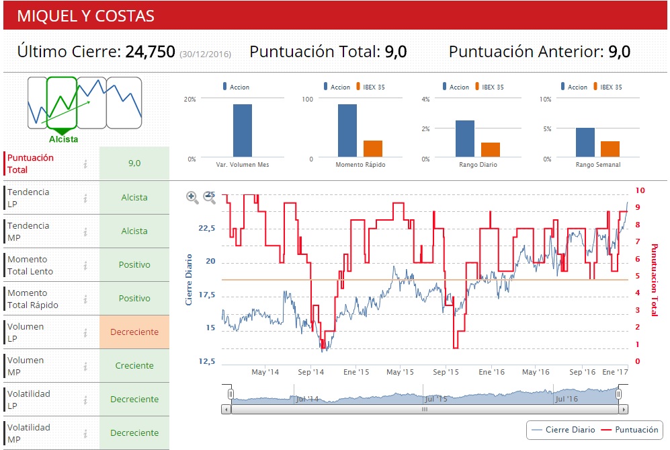Toggle Accion legend in Var. Volumen Mes chart

click(x=236, y=87)
